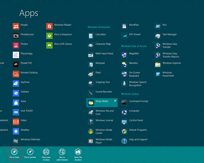Click the Windows Easy Transfer label
This screenshot has height=163, width=204.
[x=170, y=46]
